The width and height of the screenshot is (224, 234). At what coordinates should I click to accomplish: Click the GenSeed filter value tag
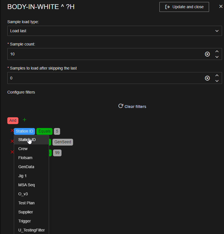(63, 142)
